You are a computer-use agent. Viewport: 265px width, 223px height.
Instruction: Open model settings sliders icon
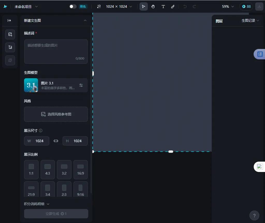click(x=81, y=85)
